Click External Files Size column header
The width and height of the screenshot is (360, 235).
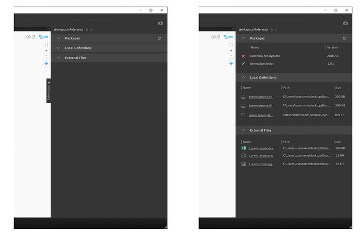(338, 142)
